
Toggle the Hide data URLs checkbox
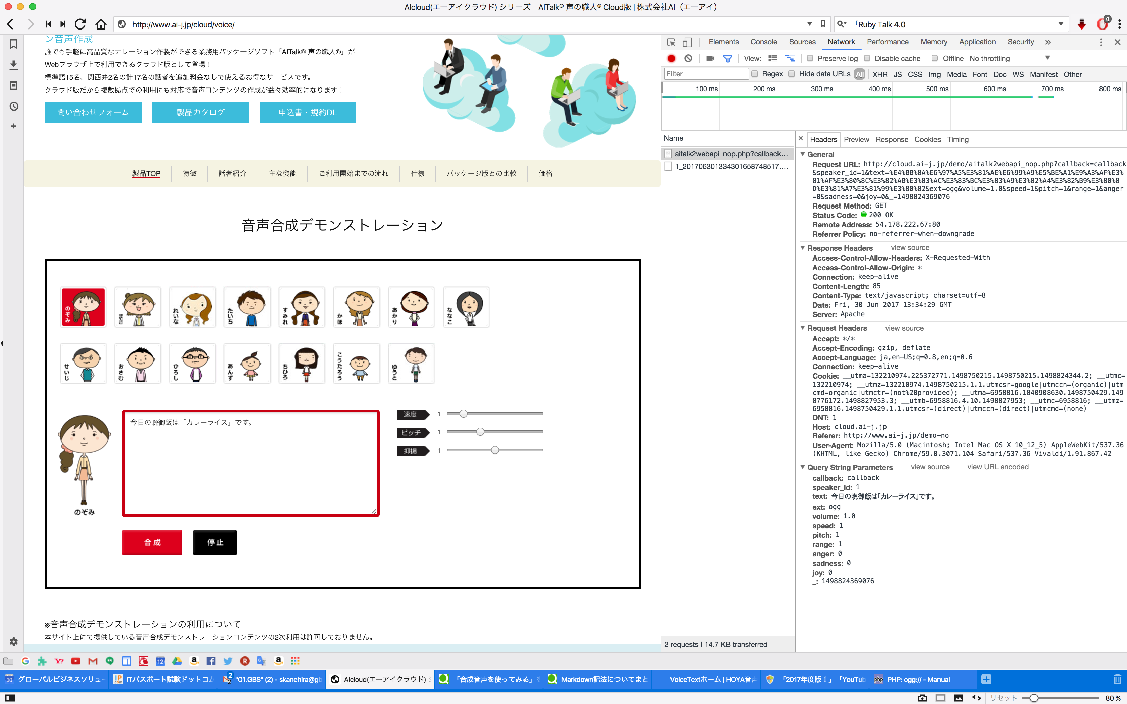pos(792,74)
